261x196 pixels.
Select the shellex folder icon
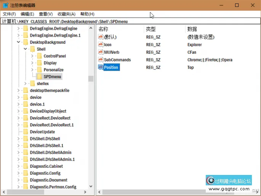tap(32, 84)
